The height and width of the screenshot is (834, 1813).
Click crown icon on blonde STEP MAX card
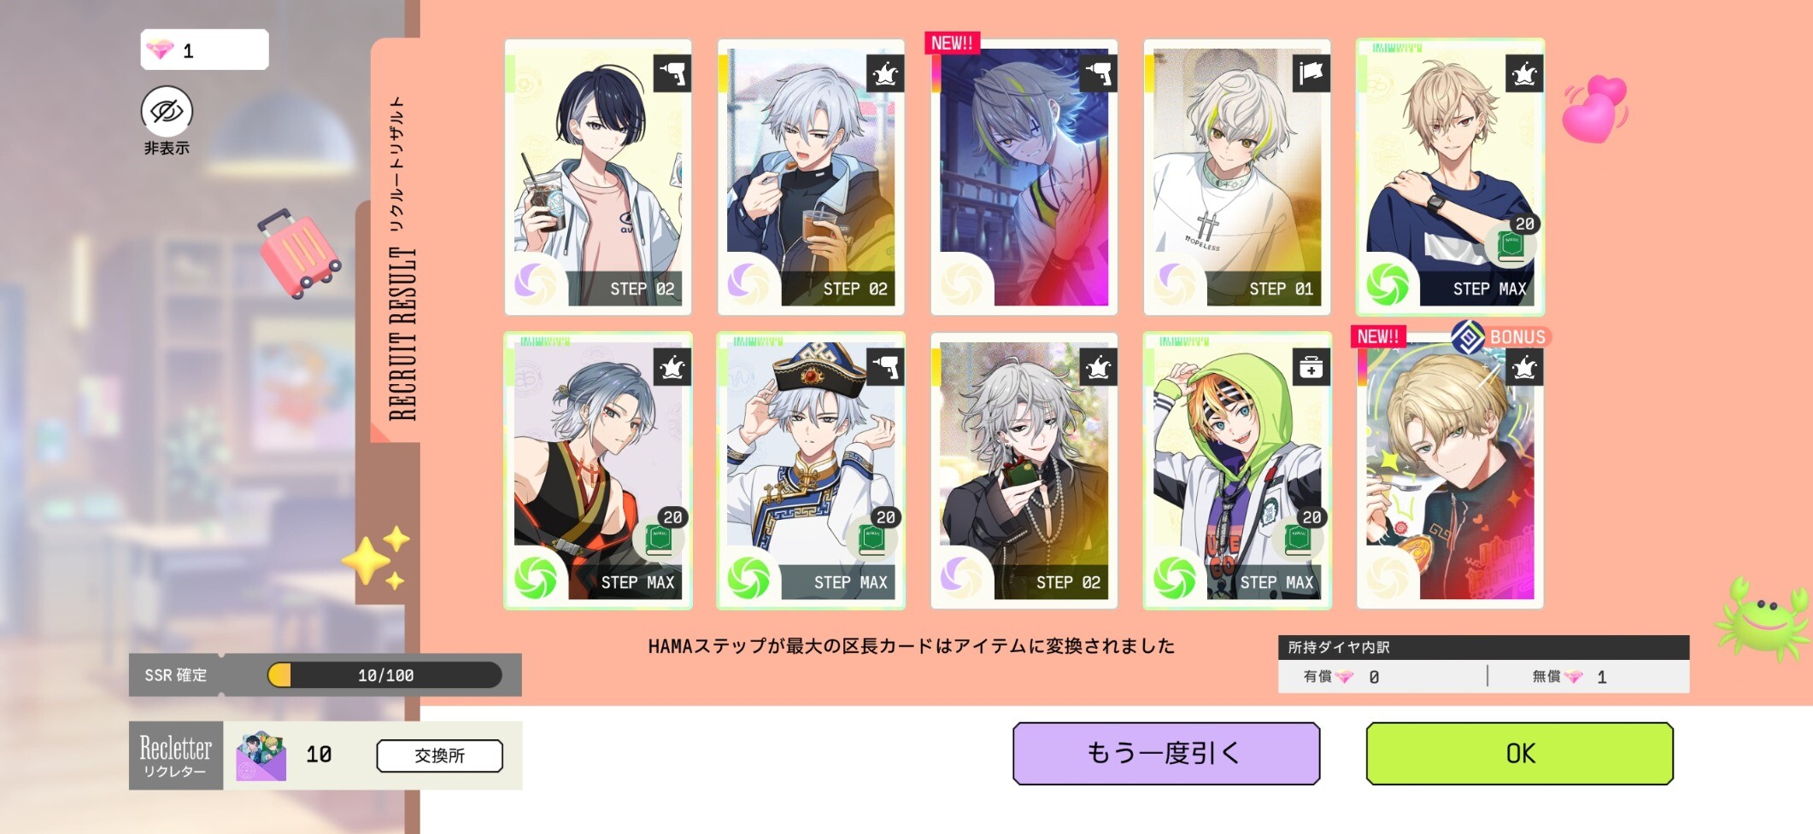[1523, 74]
